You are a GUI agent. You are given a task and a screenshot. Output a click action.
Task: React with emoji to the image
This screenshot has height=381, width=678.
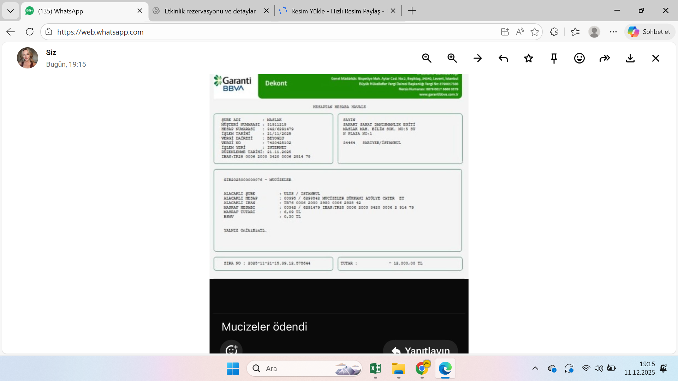[579, 58]
